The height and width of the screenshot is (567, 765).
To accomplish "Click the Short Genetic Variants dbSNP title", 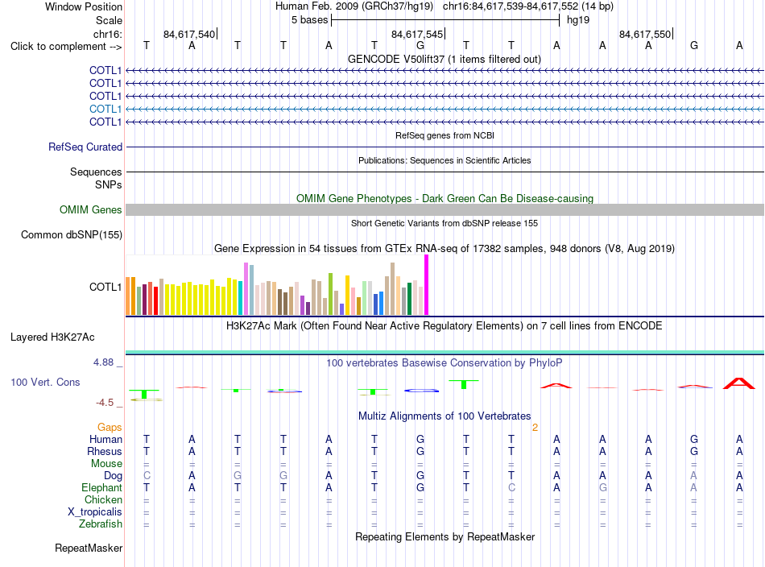I will click(x=445, y=223).
